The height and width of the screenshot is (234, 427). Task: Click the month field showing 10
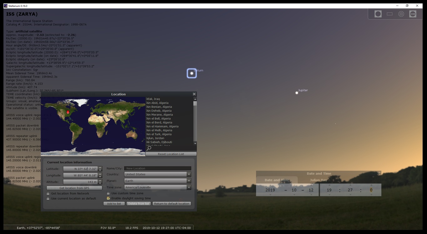coord(294,190)
